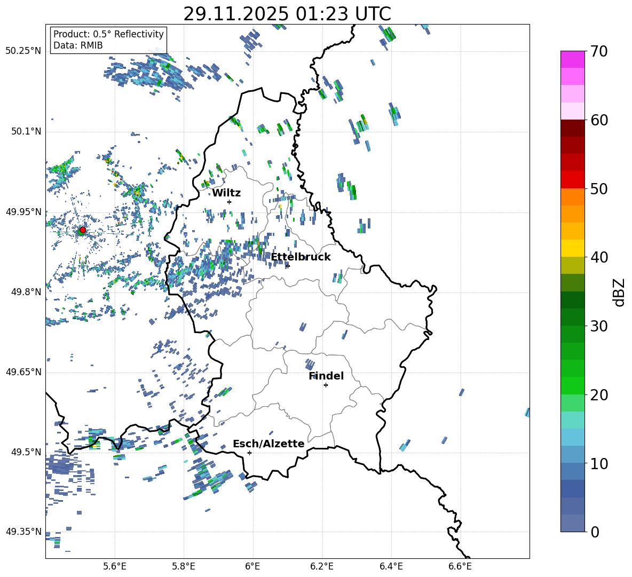Click the 50.25°N latitude tick label
Viewport: 632px width, 577px height.
(x=23, y=51)
